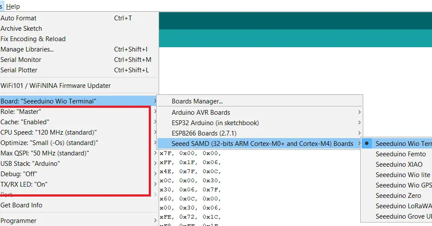The image size is (432, 226).
Task: Launch the Serial Plotter
Action: pos(79,70)
